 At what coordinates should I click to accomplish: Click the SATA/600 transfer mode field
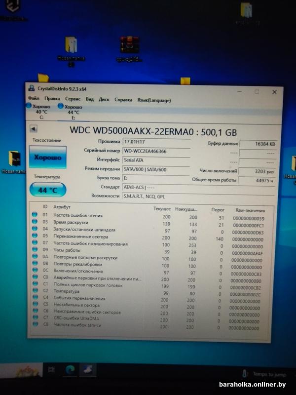click(x=156, y=169)
